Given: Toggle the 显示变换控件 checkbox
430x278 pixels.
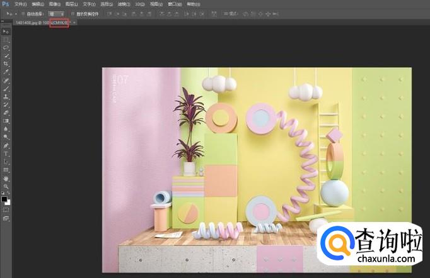Looking at the screenshot, I should click(x=72, y=13).
